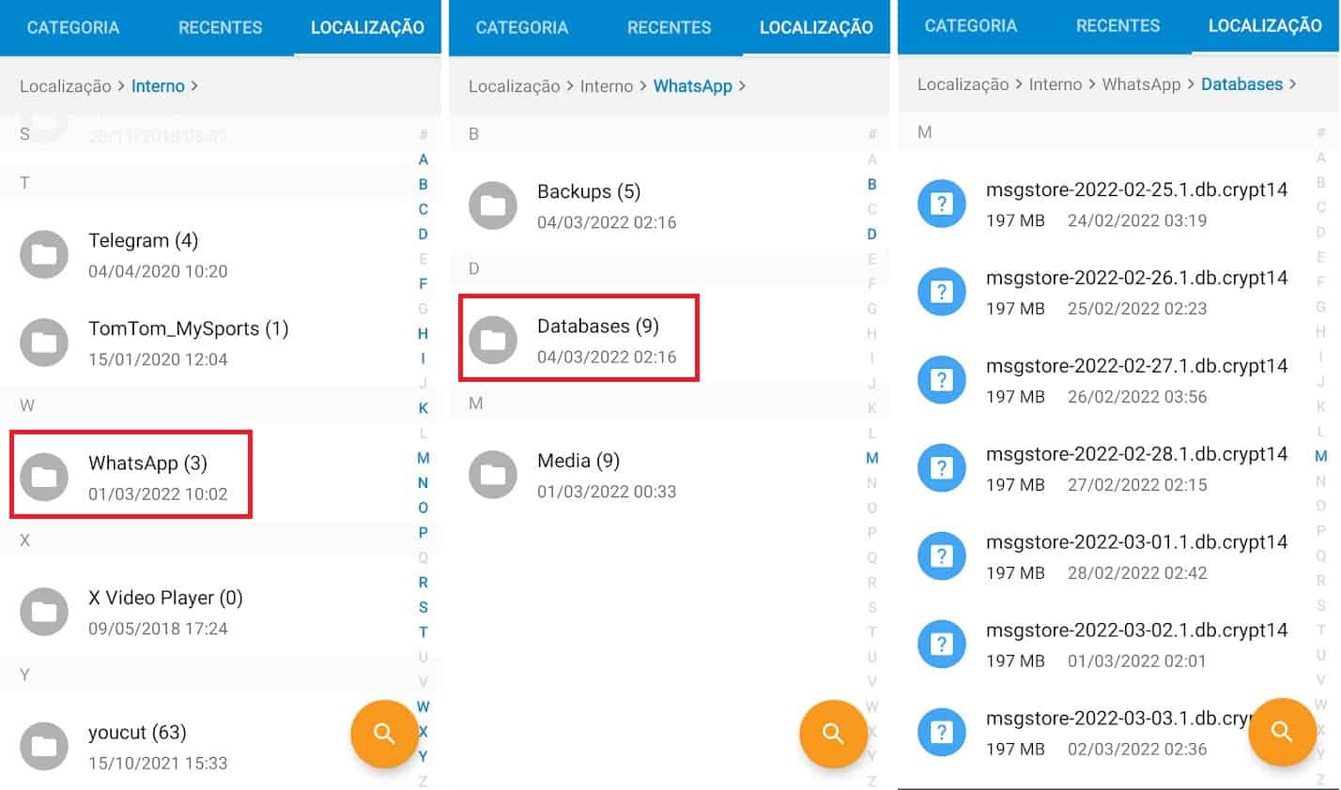Jump to letter T in left panel index
This screenshot has height=790, width=1341.
[424, 631]
